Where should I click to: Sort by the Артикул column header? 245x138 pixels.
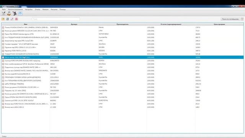pos(74,24)
